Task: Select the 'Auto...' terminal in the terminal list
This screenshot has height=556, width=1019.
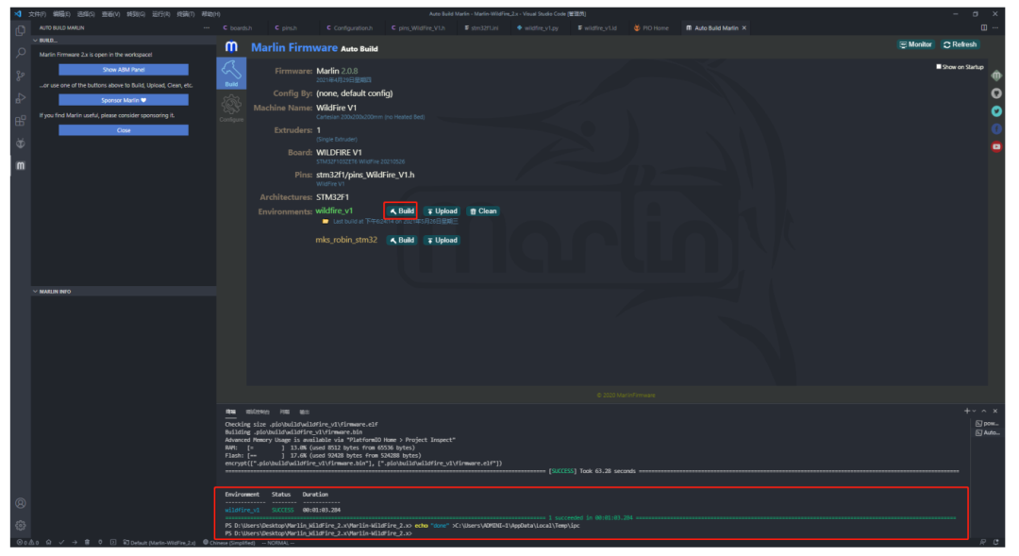Action: point(987,432)
